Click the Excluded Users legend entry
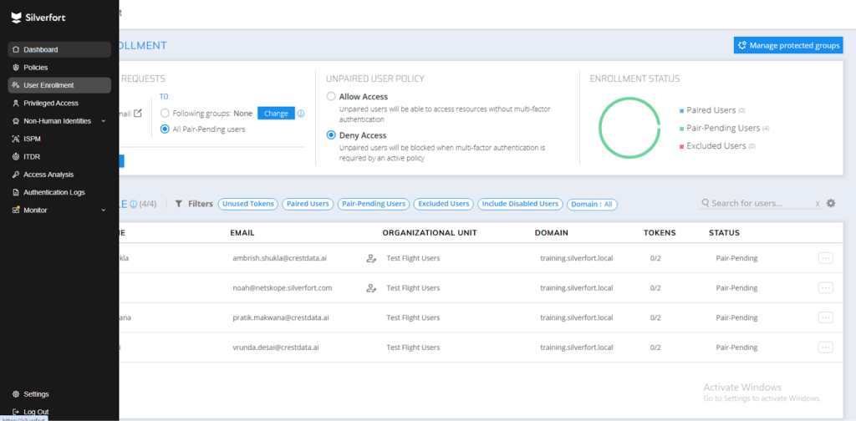 (717, 146)
